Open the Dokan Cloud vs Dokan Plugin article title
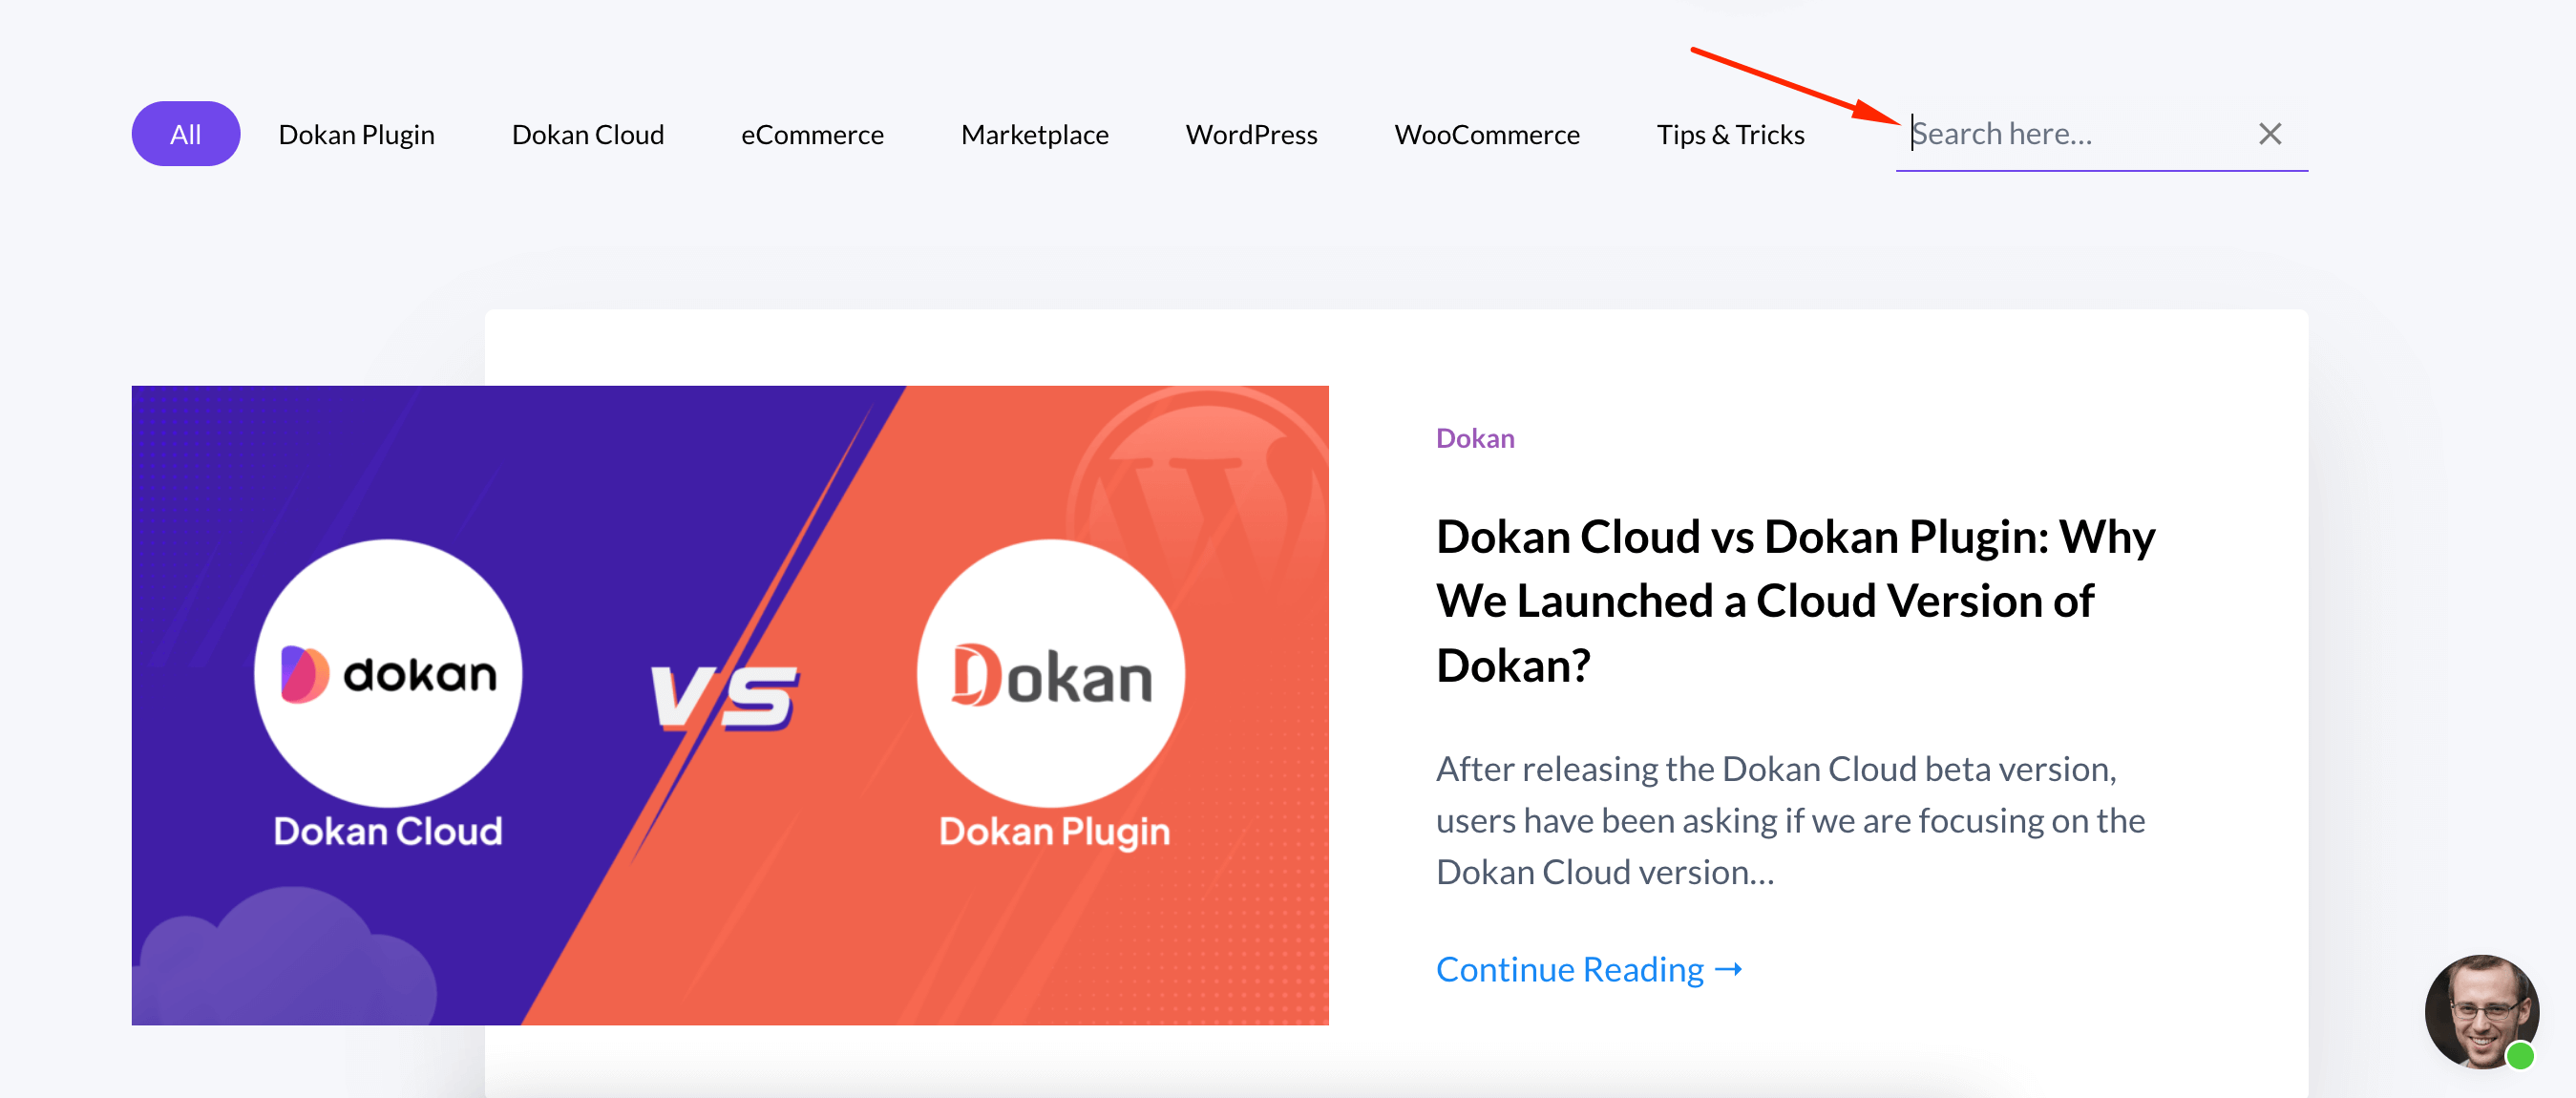This screenshot has height=1098, width=2576. (x=1794, y=601)
